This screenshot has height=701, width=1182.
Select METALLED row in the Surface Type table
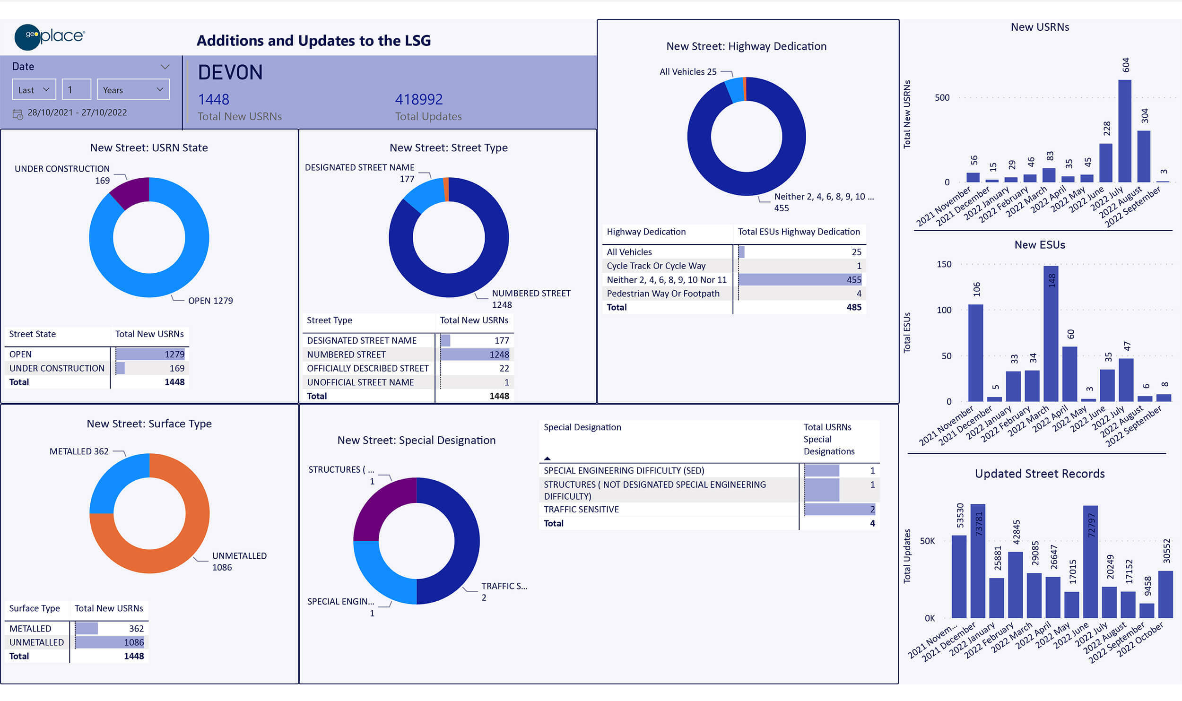[30, 629]
